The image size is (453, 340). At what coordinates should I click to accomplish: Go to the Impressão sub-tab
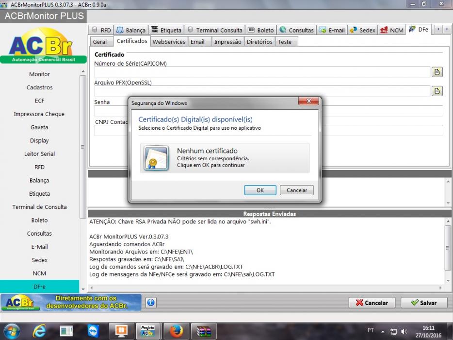[227, 42]
